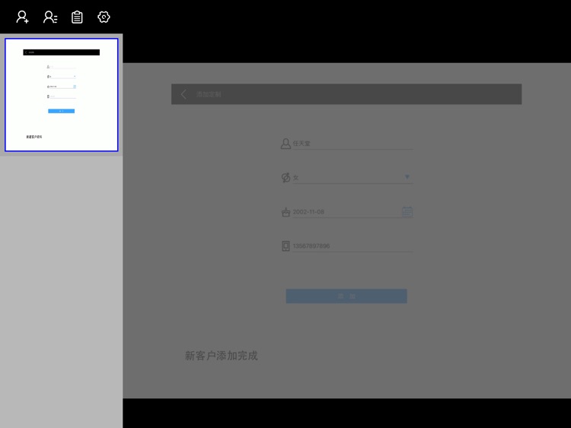The image size is (571, 428).
Task: Open the settings gear icon
Action: pyautogui.click(x=104, y=17)
